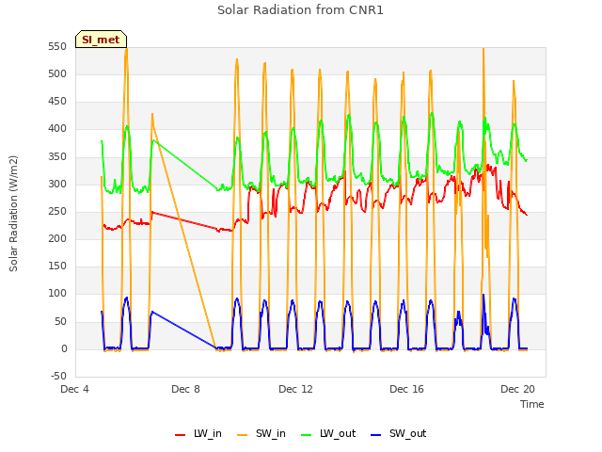The image size is (602, 452).
Task: Click the orange SW_in legend color marker
Action: point(243,435)
